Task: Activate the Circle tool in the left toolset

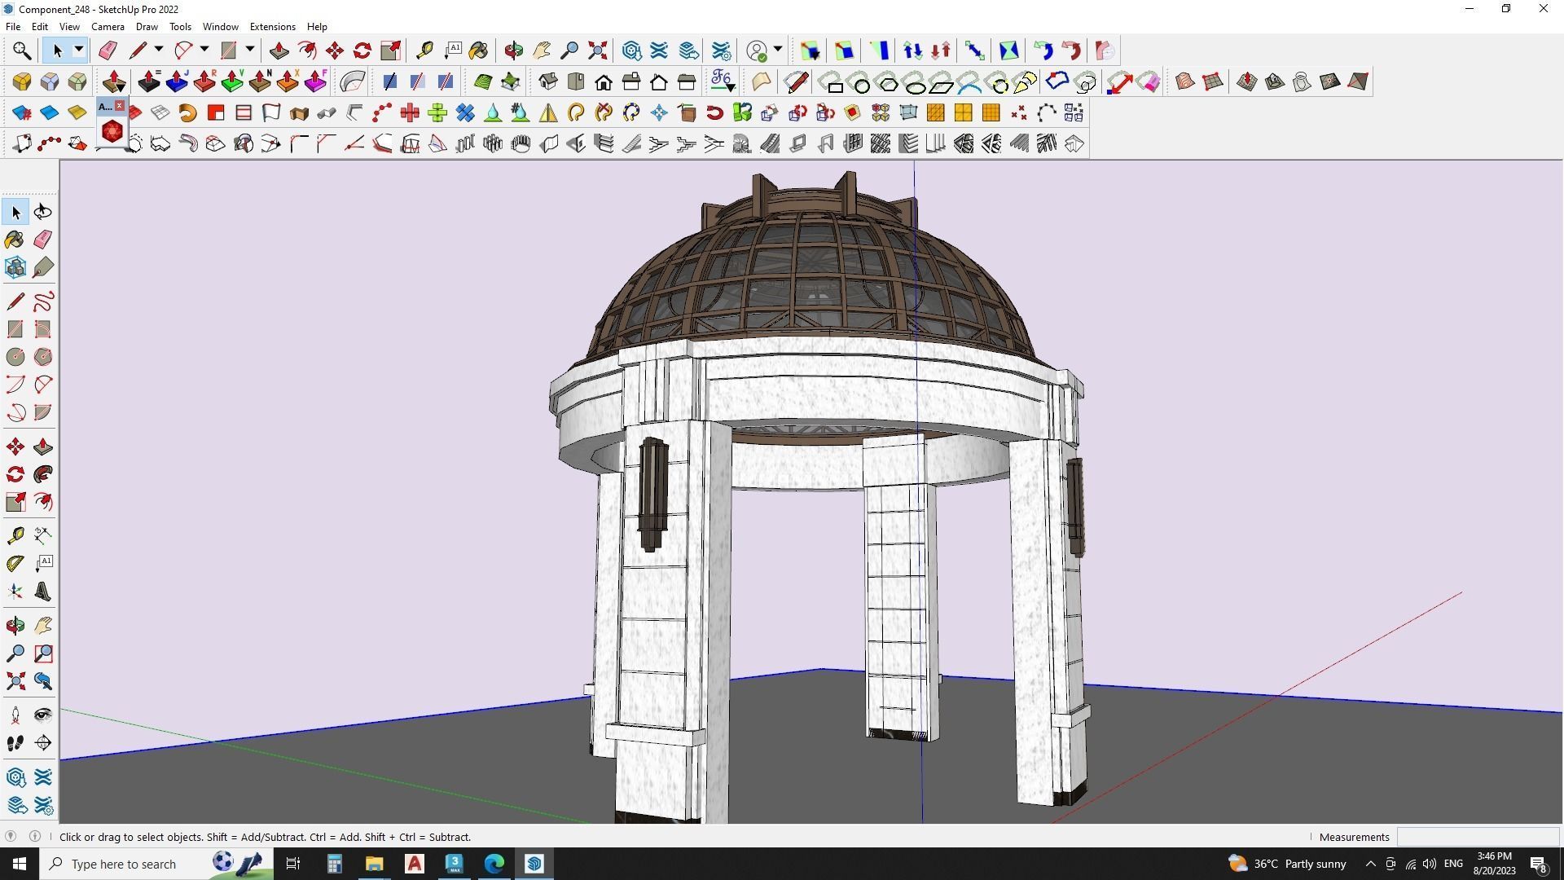Action: tap(15, 357)
